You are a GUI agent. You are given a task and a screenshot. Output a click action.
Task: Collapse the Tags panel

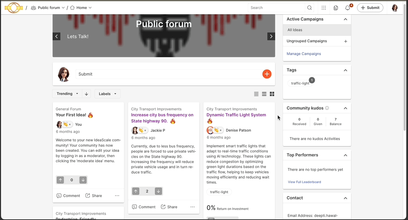coord(345,70)
